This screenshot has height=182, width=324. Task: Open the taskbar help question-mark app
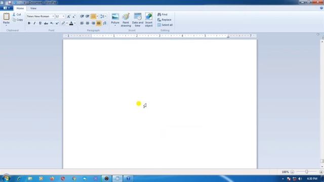tap(128, 178)
